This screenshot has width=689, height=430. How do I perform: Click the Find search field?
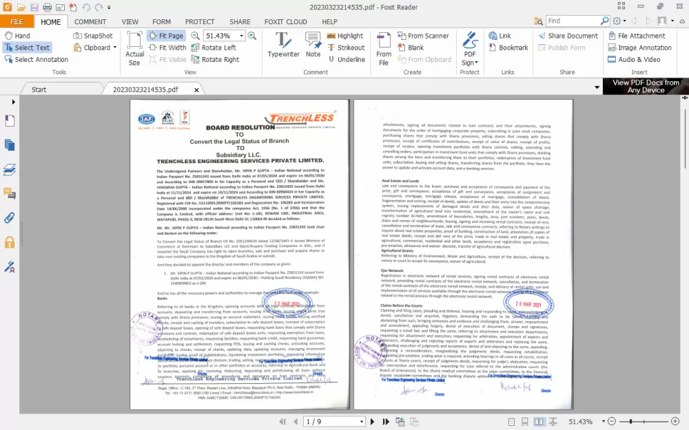click(573, 21)
